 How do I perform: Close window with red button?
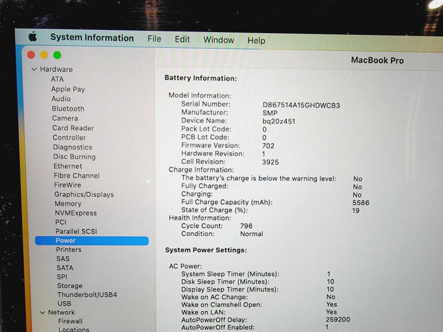tap(31, 55)
